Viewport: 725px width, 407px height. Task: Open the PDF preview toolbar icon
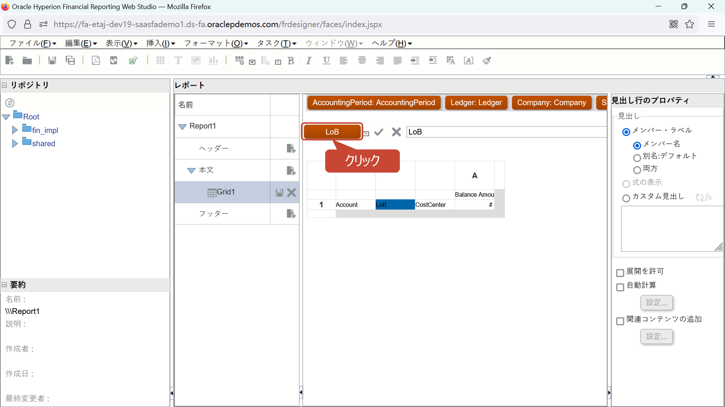tap(96, 60)
